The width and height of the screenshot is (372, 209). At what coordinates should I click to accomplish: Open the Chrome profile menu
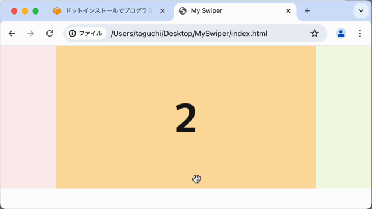tap(341, 34)
